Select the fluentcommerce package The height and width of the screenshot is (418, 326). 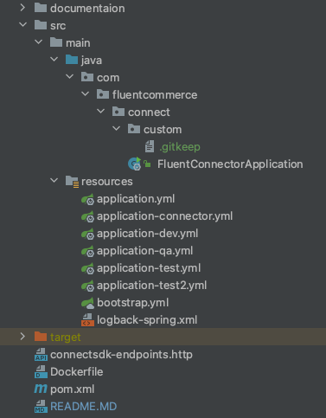click(x=155, y=94)
